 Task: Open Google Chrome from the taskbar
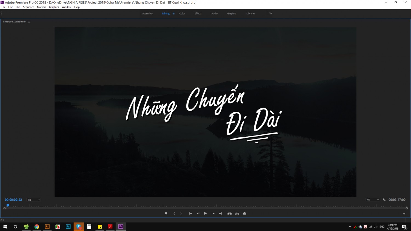tap(37, 227)
